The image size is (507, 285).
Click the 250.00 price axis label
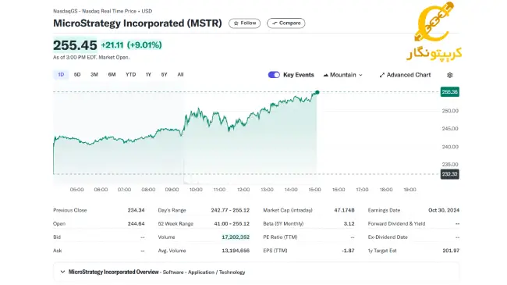coord(450,111)
